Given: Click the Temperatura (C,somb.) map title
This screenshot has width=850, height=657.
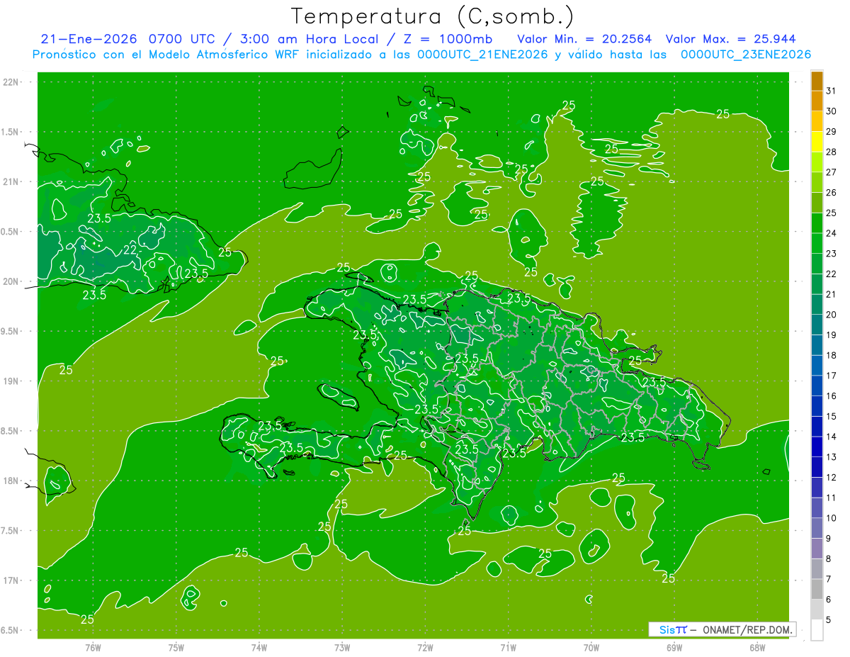Looking at the screenshot, I should (432, 16).
